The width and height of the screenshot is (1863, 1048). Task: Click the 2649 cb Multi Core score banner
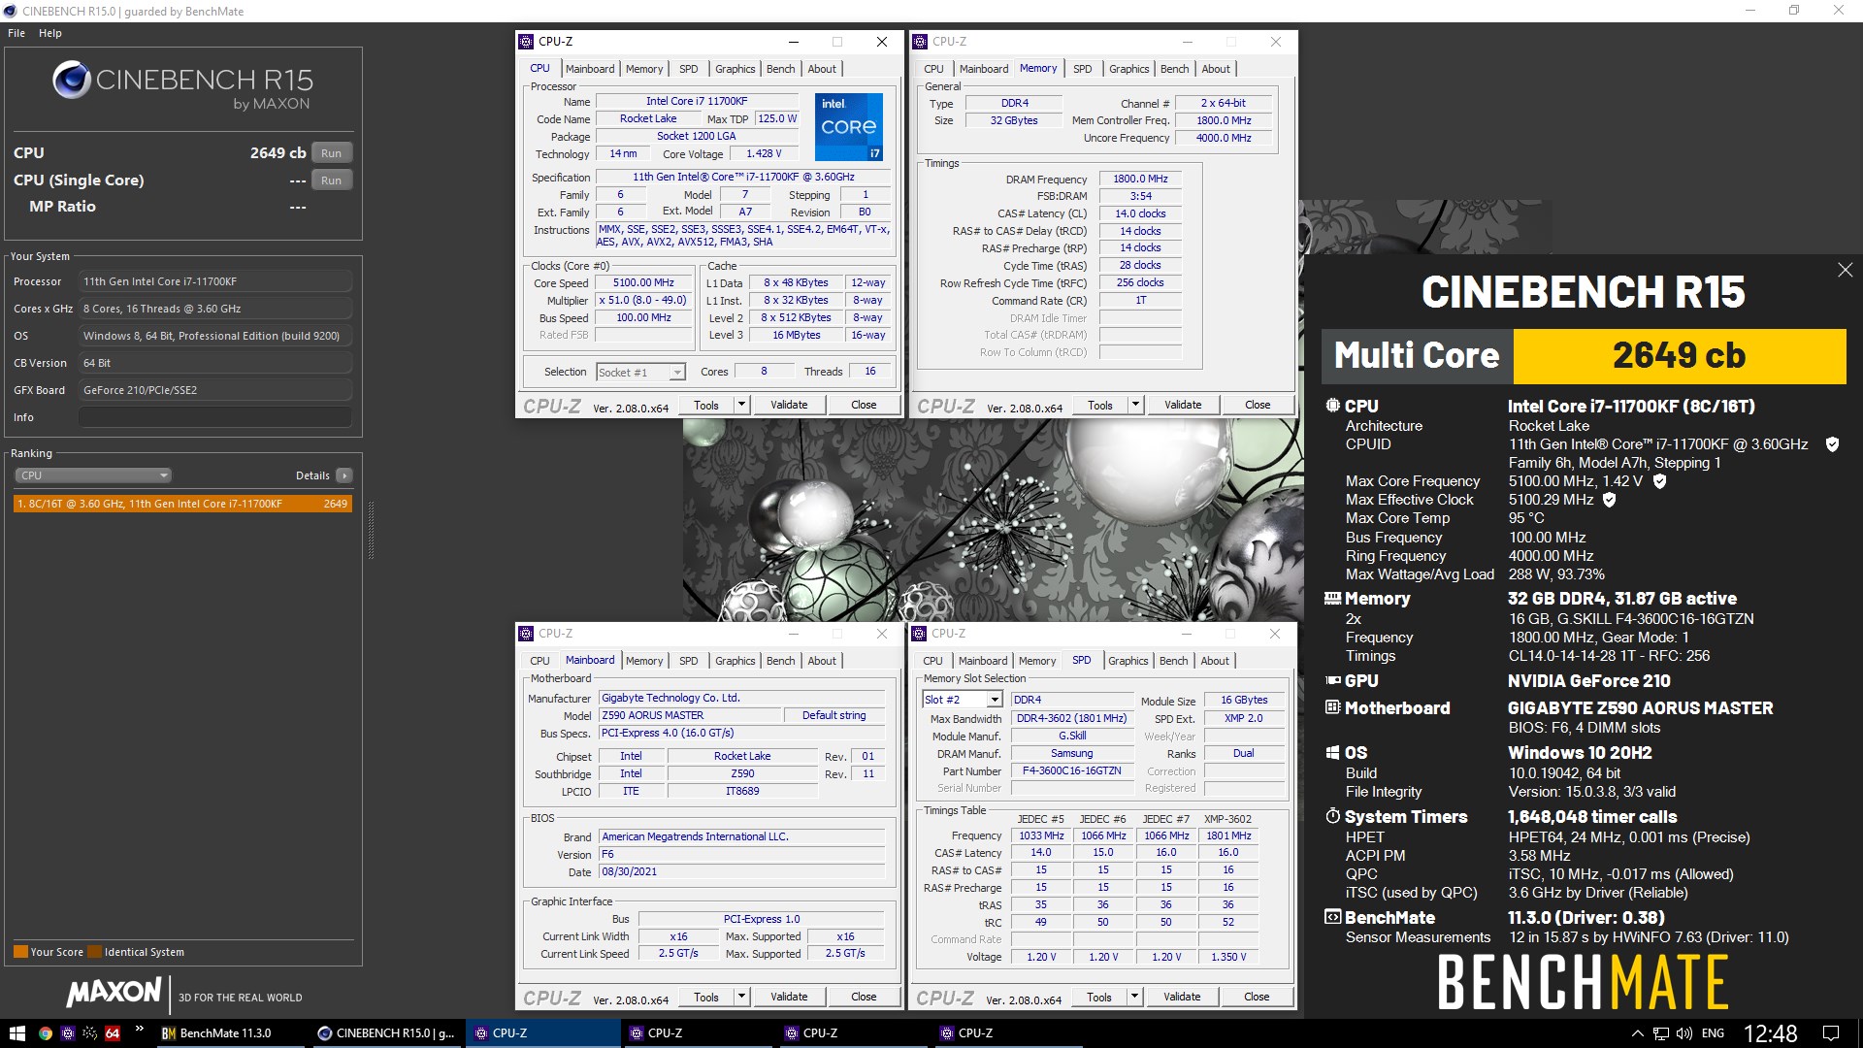(x=1680, y=356)
